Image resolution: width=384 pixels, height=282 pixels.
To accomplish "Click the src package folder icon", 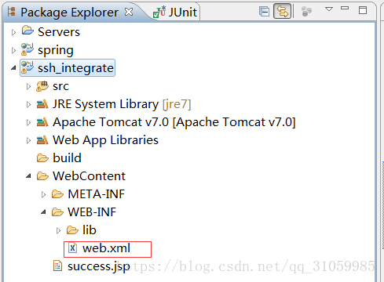I will click(42, 86).
